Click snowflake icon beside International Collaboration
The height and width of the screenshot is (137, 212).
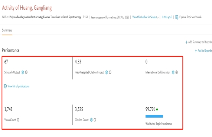tap(173, 72)
